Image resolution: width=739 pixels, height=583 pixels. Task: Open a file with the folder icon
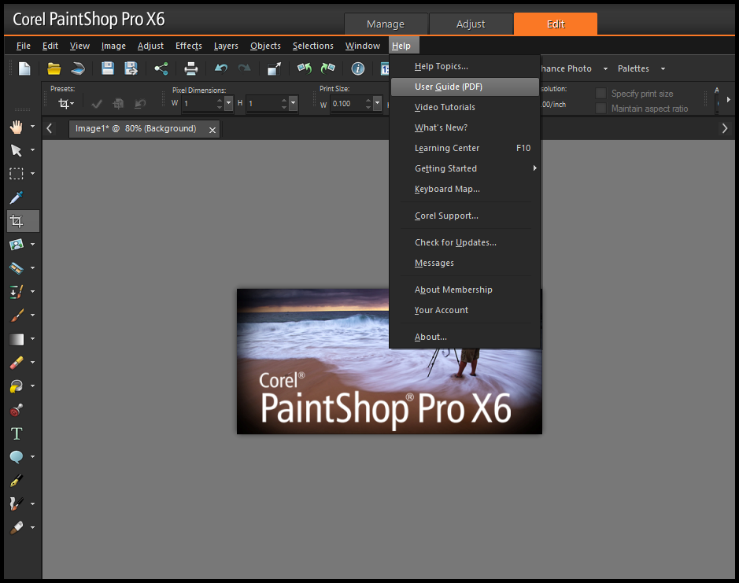(x=54, y=68)
